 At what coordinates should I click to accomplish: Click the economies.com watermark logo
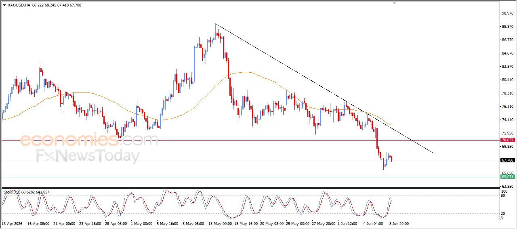89,140
